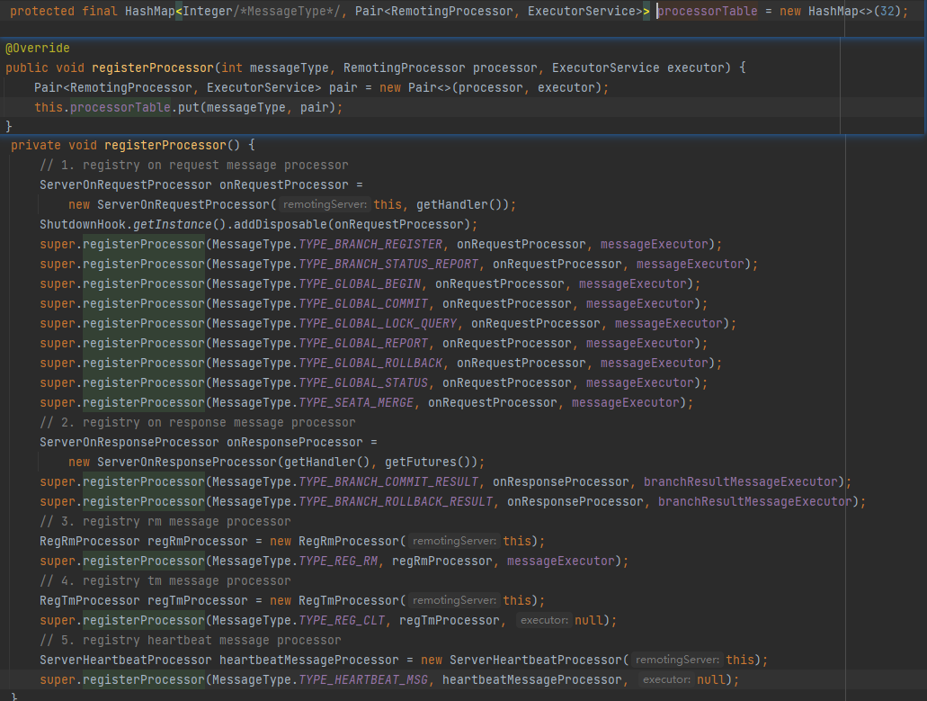The height and width of the screenshot is (701, 927).
Task: Click the comment '2. registry on response message processor'
Action: coord(198,423)
